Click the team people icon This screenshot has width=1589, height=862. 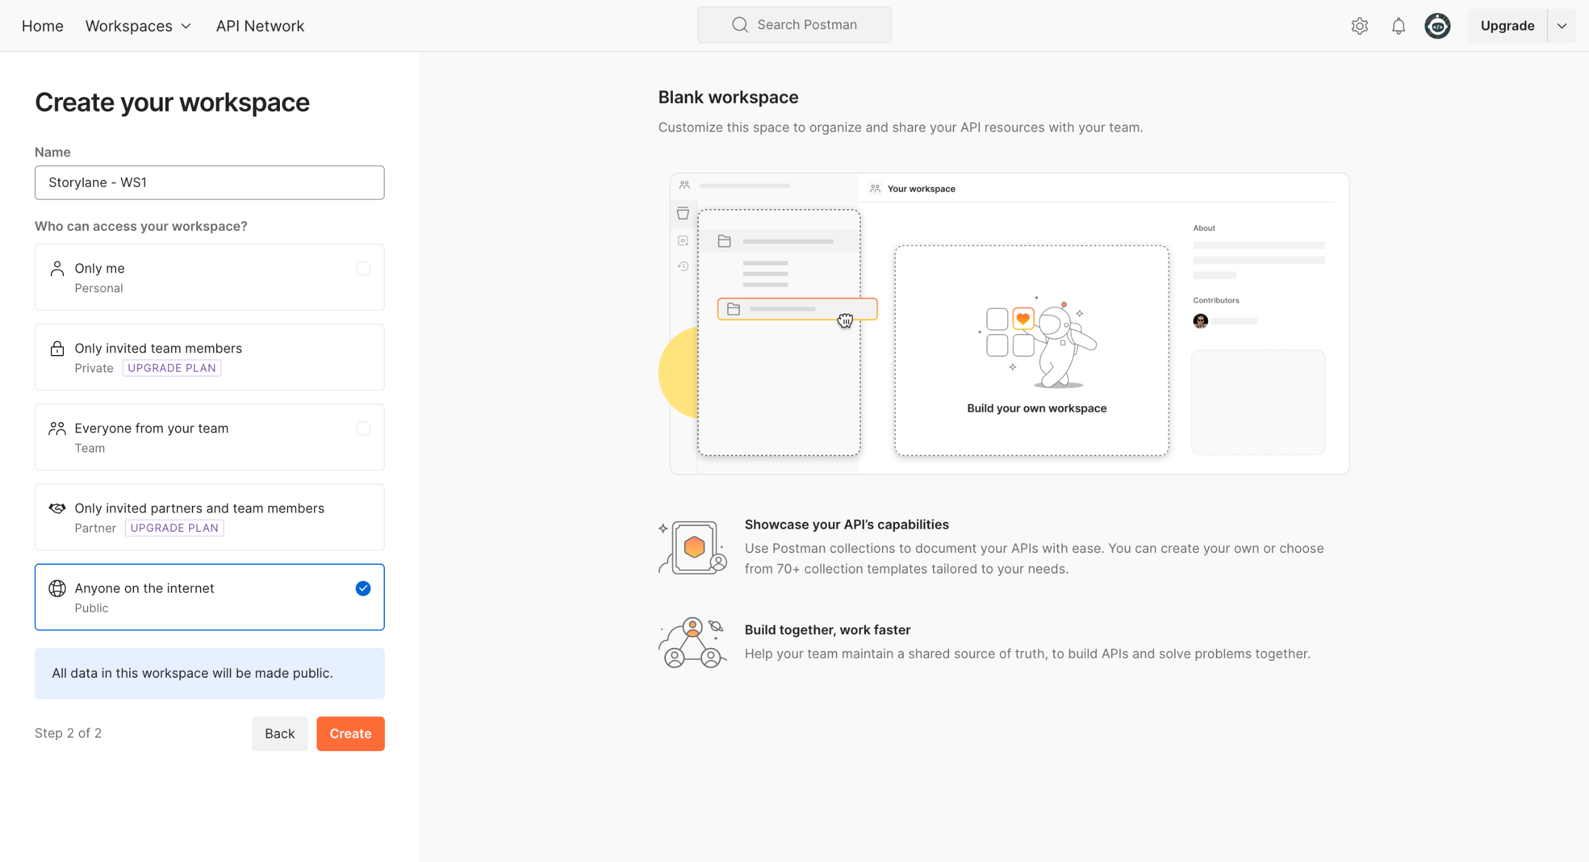coord(57,429)
